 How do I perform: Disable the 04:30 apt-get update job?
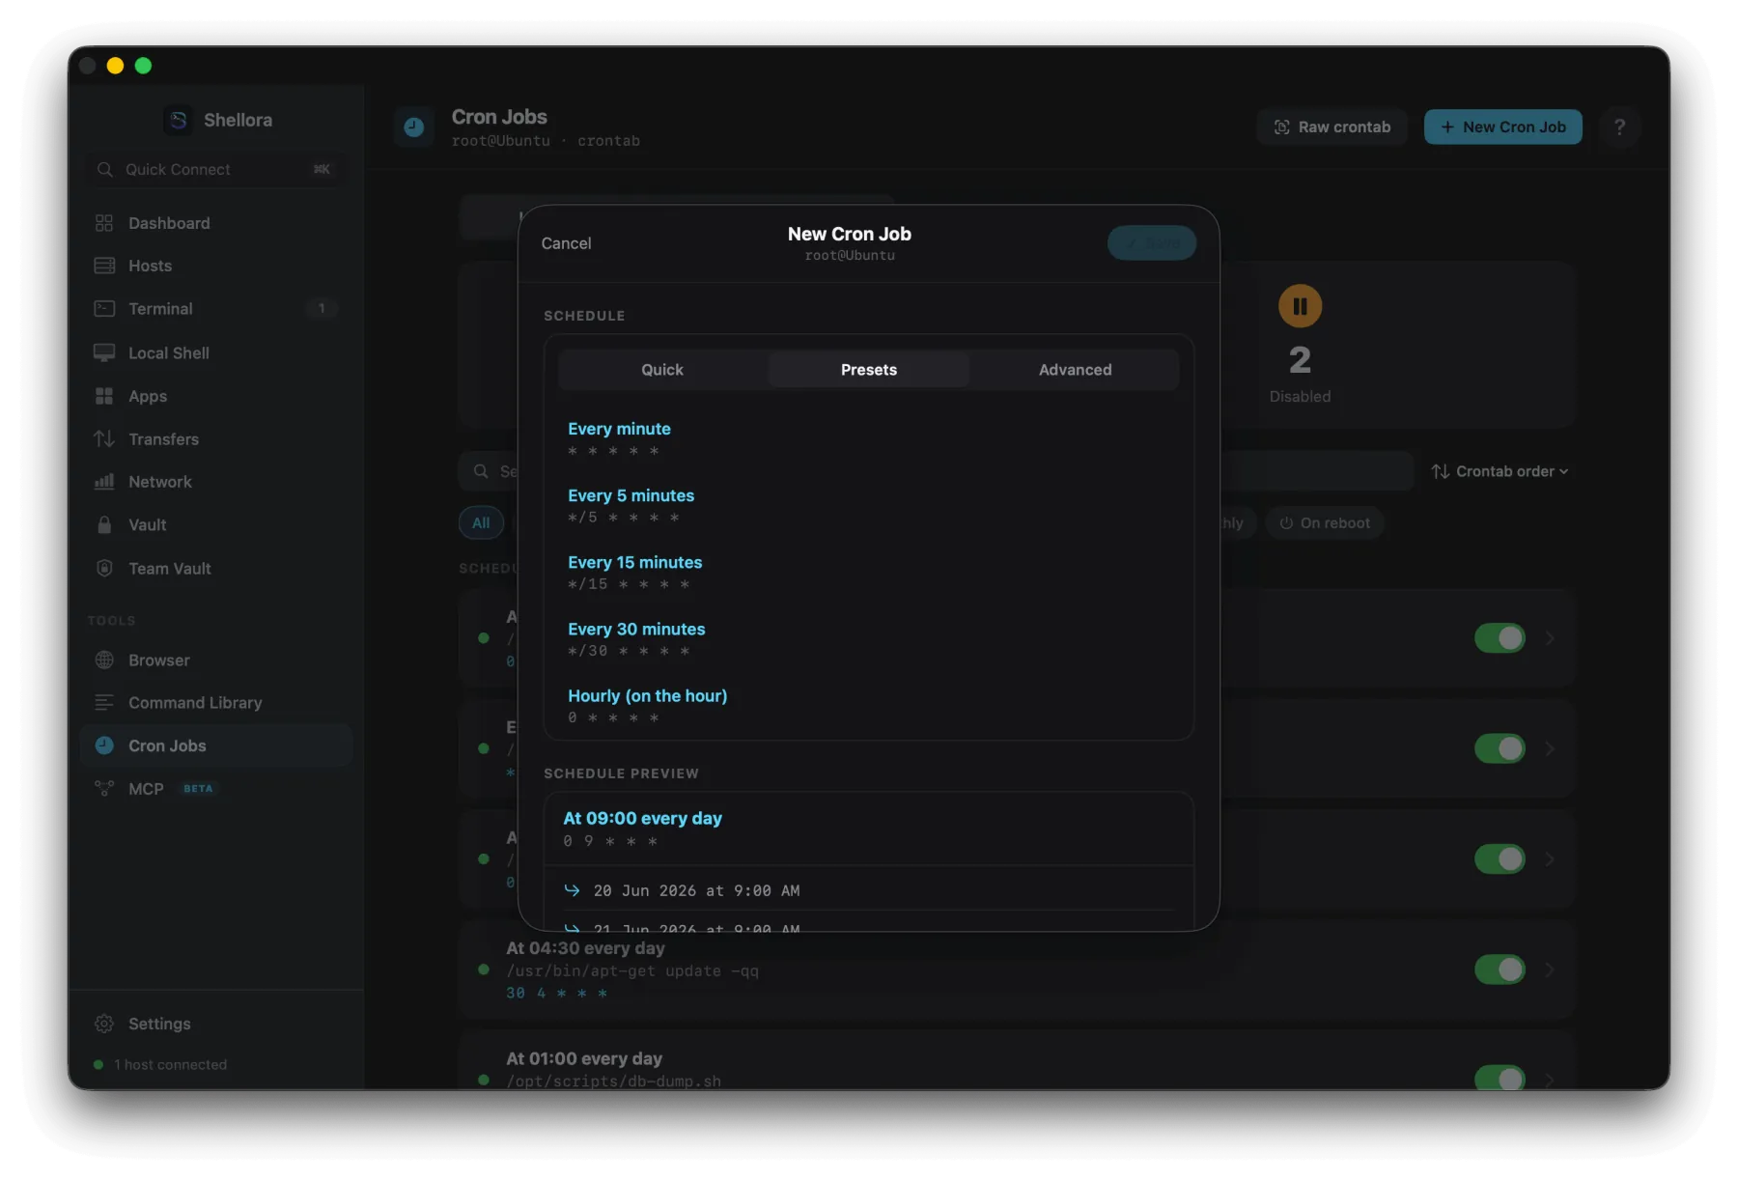1500,969
